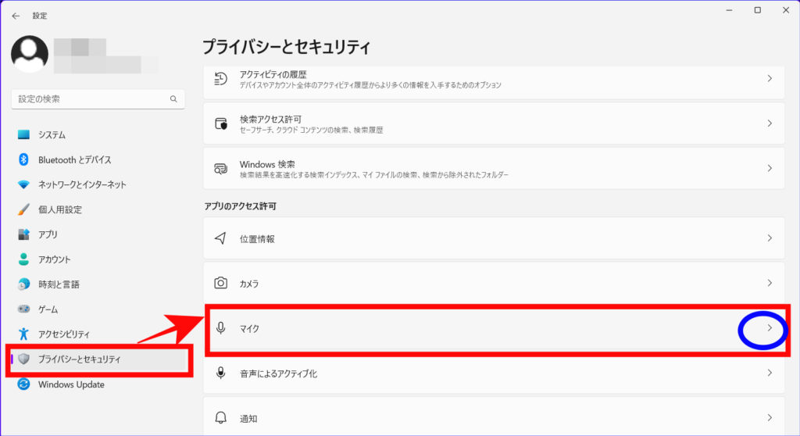Open 個人用設定 in the sidebar
Viewport: 800px width, 436px height.
[59, 209]
